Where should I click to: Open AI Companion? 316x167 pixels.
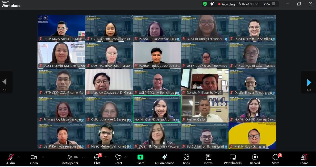point(164,159)
